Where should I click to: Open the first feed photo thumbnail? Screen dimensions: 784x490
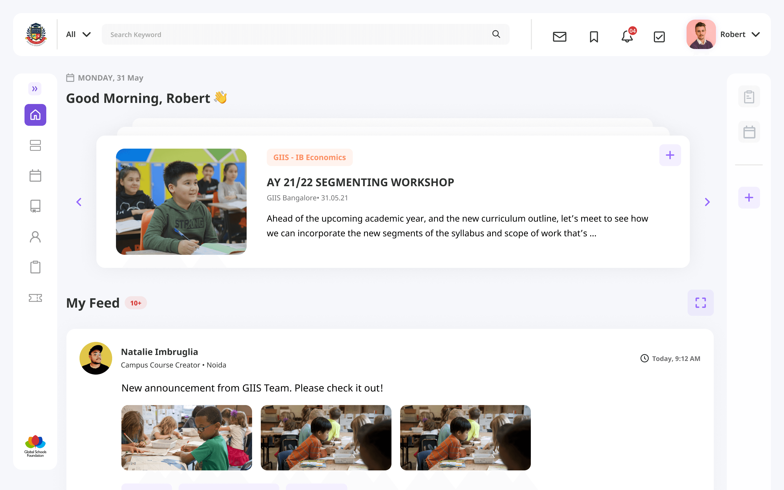(186, 437)
